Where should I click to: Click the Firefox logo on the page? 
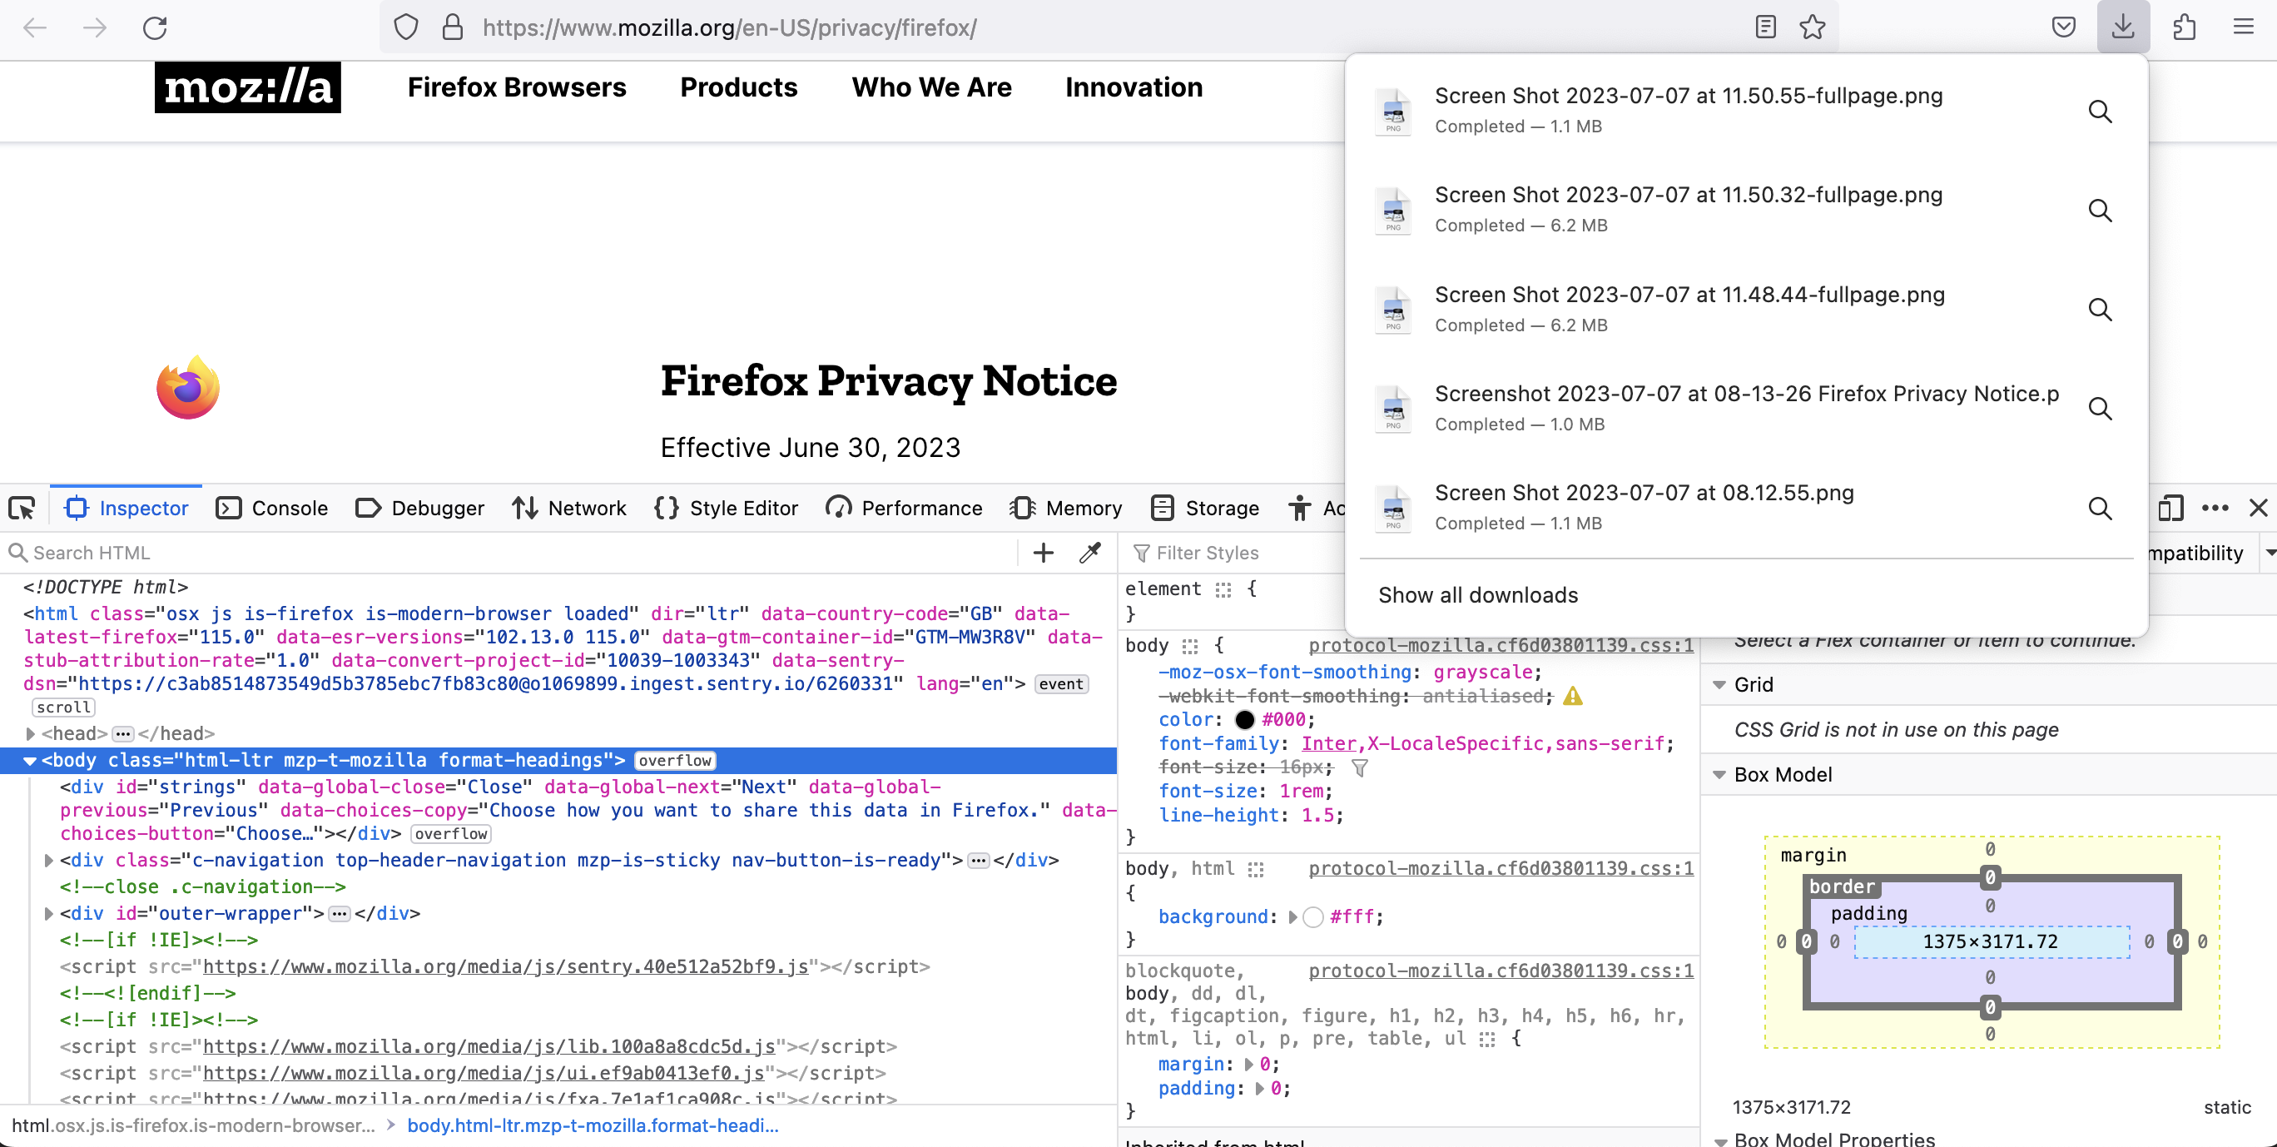(x=188, y=387)
